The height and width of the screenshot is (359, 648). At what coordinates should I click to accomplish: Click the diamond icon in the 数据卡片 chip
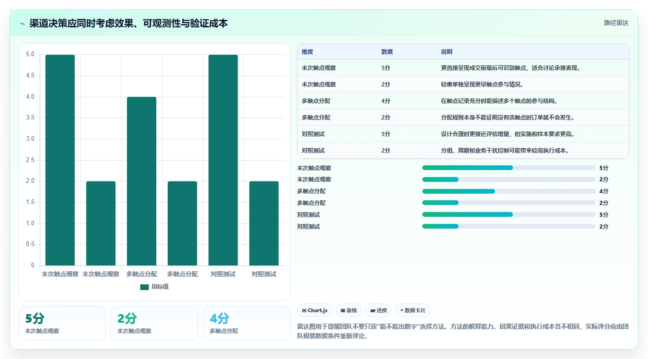(x=402, y=310)
